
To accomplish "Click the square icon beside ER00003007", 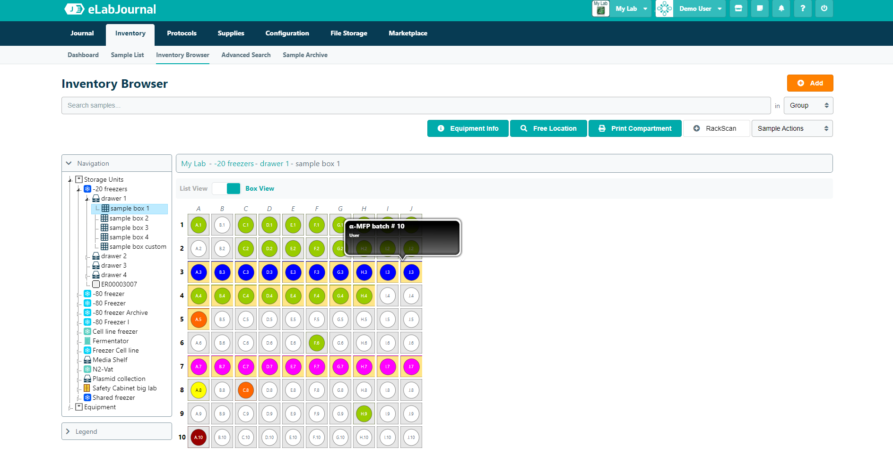I will click(x=96, y=284).
